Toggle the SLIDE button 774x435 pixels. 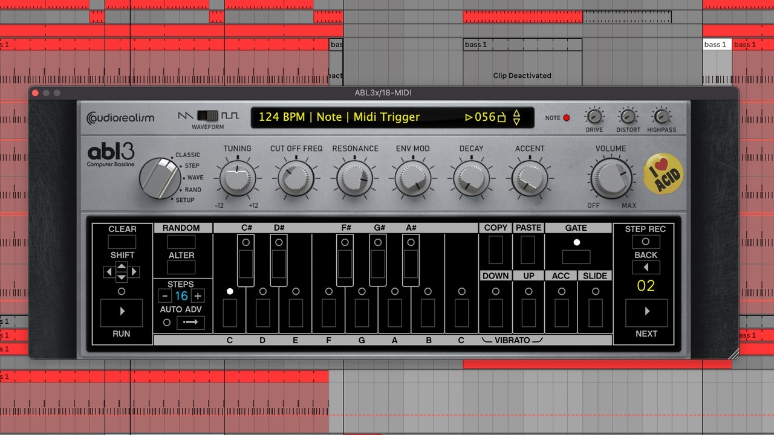(x=595, y=312)
